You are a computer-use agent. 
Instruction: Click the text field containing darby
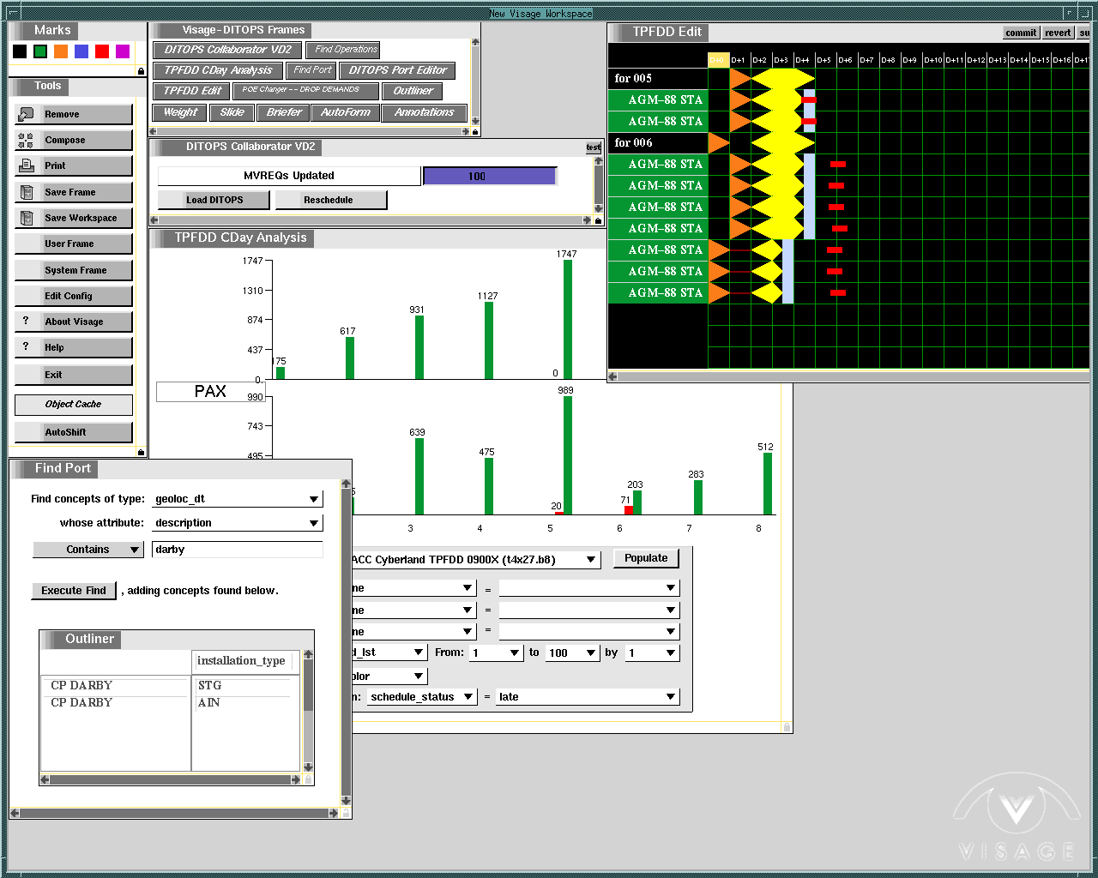coord(237,550)
